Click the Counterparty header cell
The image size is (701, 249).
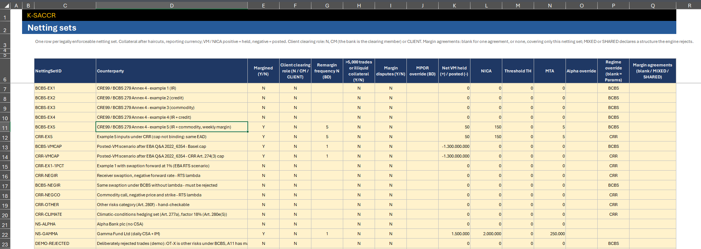pyautogui.click(x=172, y=71)
